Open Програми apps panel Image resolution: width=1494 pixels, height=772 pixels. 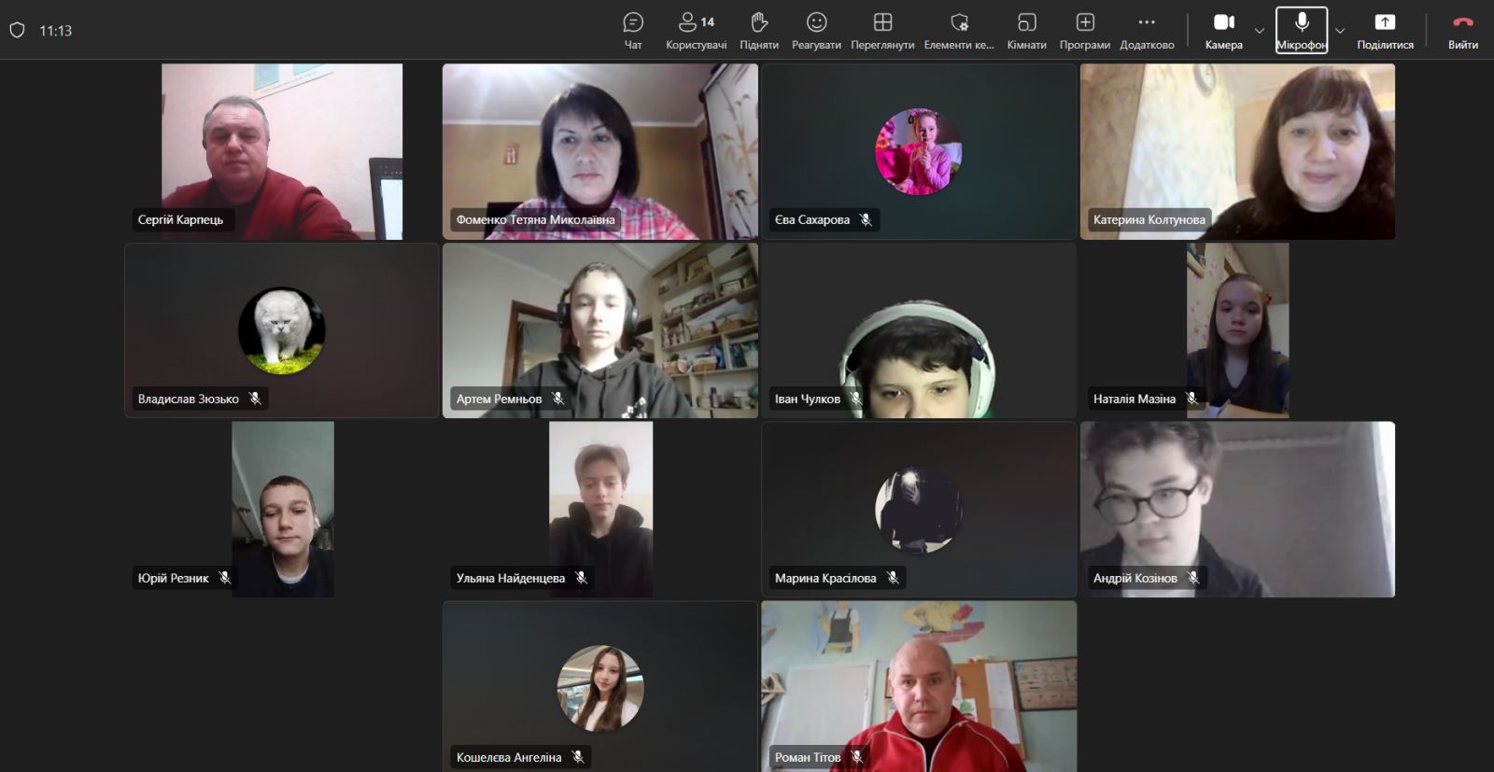[1084, 30]
